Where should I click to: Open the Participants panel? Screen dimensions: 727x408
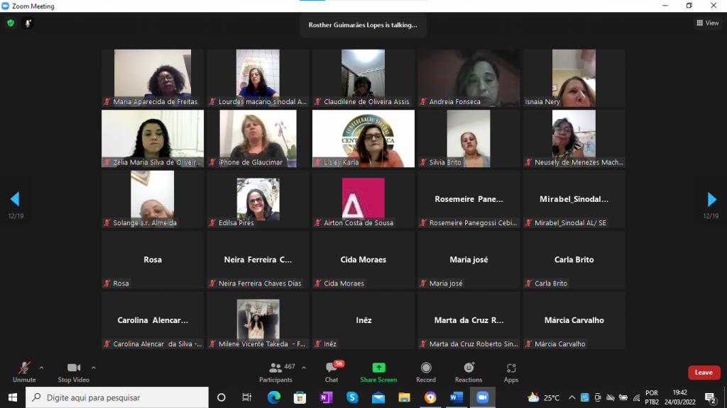click(275, 372)
